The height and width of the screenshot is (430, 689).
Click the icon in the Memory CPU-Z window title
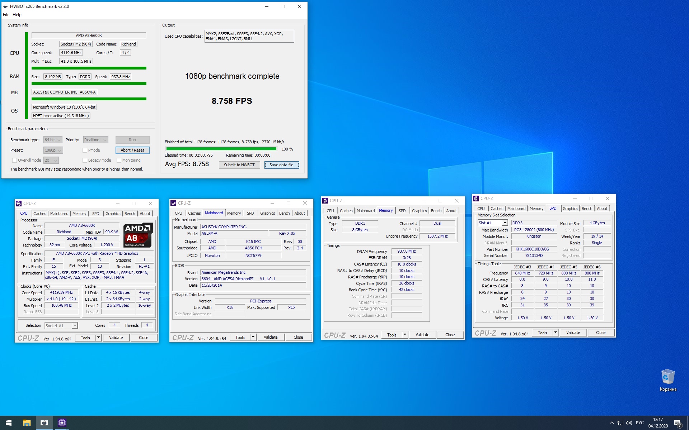coord(325,200)
